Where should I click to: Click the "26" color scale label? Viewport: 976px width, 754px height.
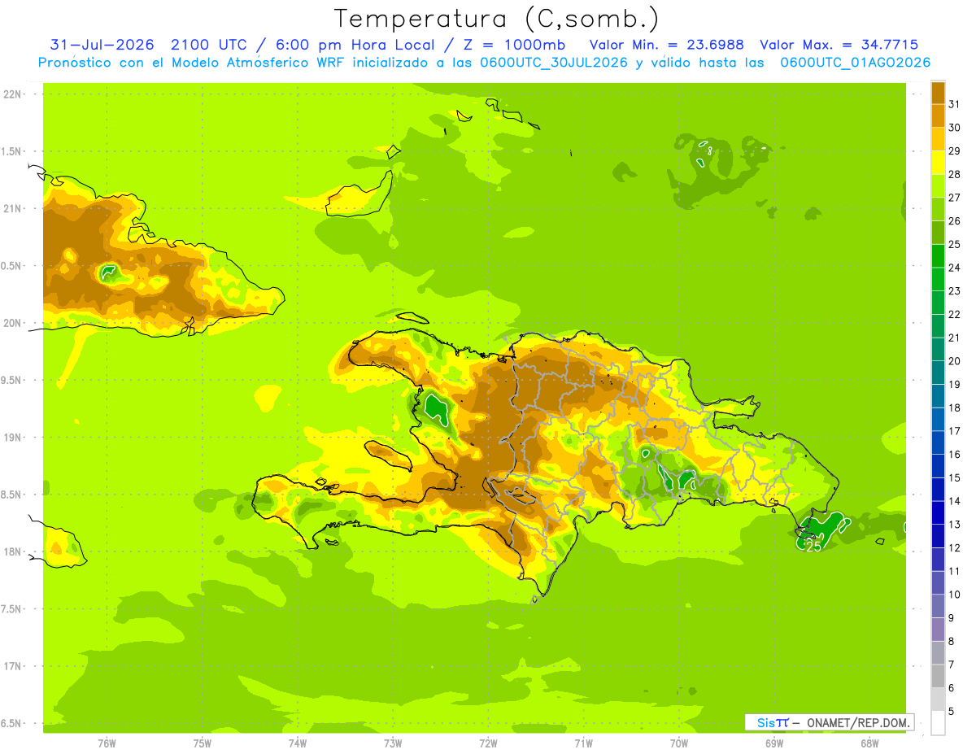pyautogui.click(x=954, y=221)
